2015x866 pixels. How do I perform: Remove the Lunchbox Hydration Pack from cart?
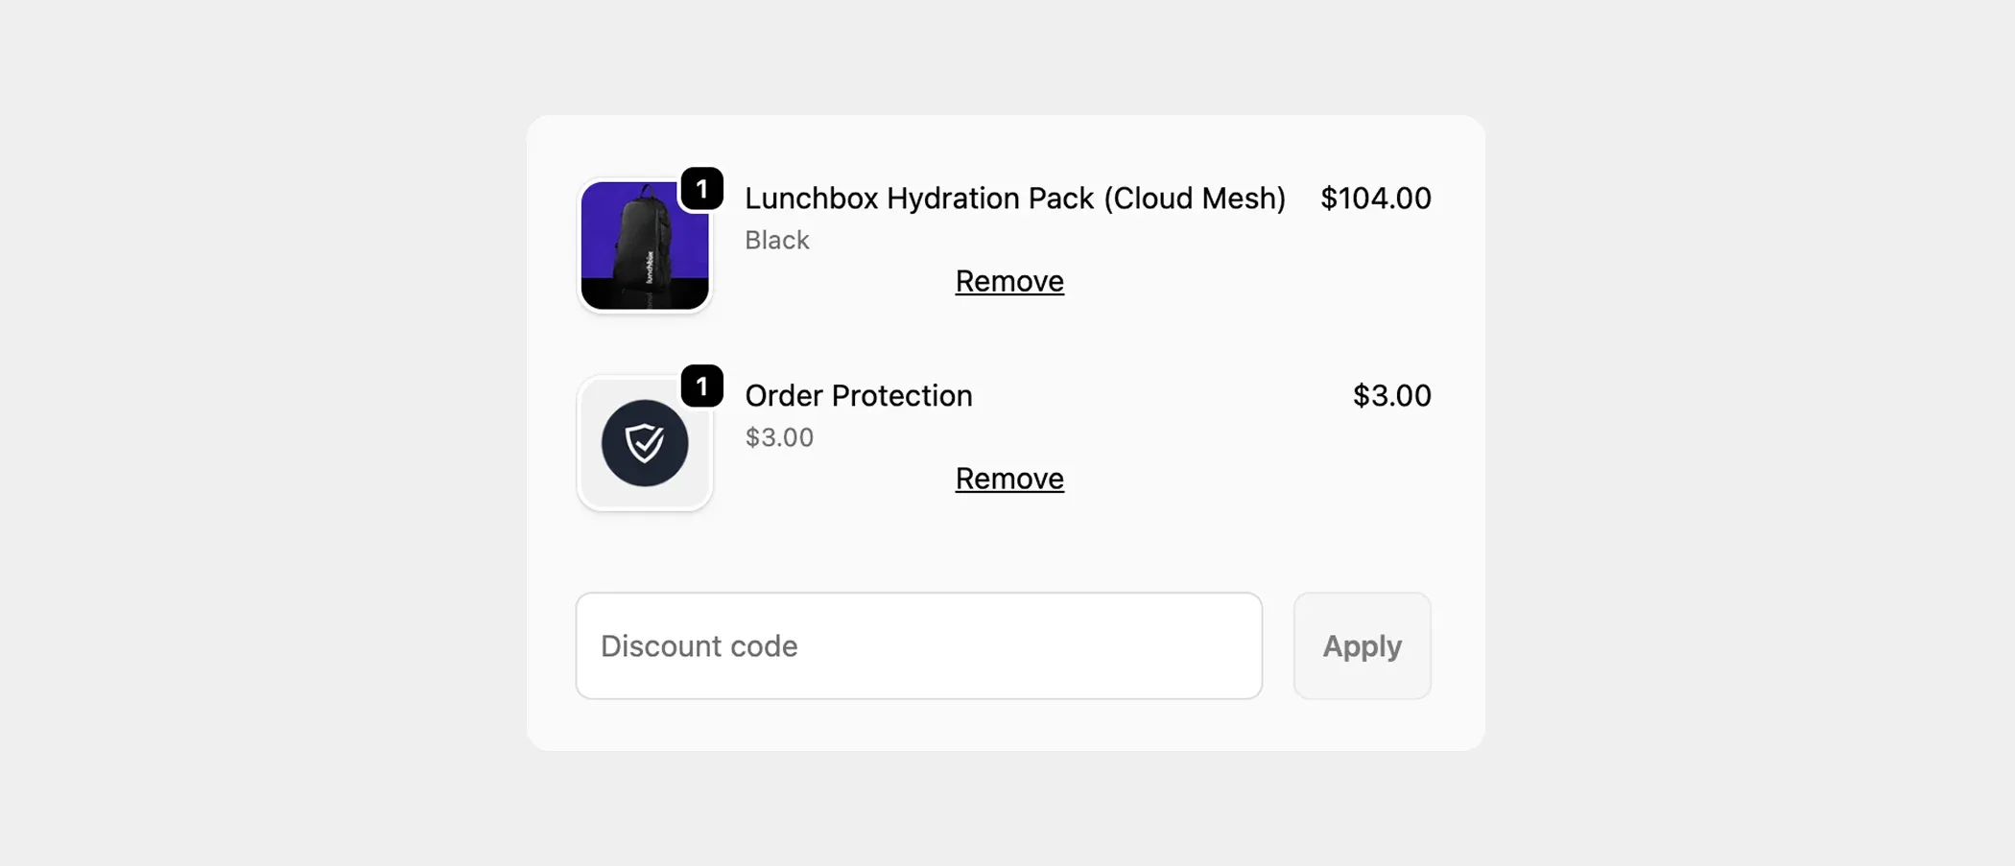pos(1009,281)
